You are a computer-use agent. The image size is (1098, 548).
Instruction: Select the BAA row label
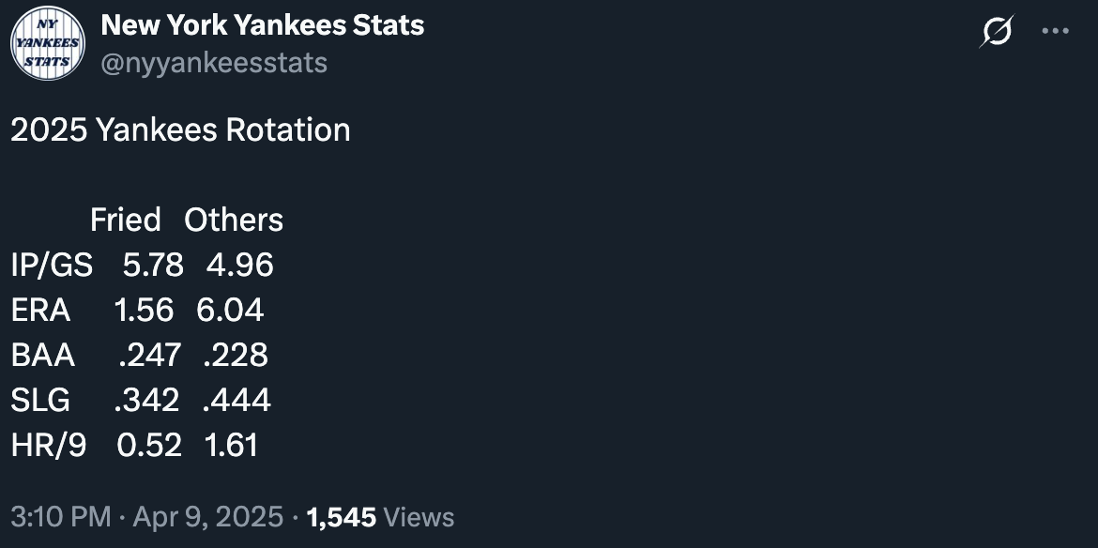[x=43, y=355]
